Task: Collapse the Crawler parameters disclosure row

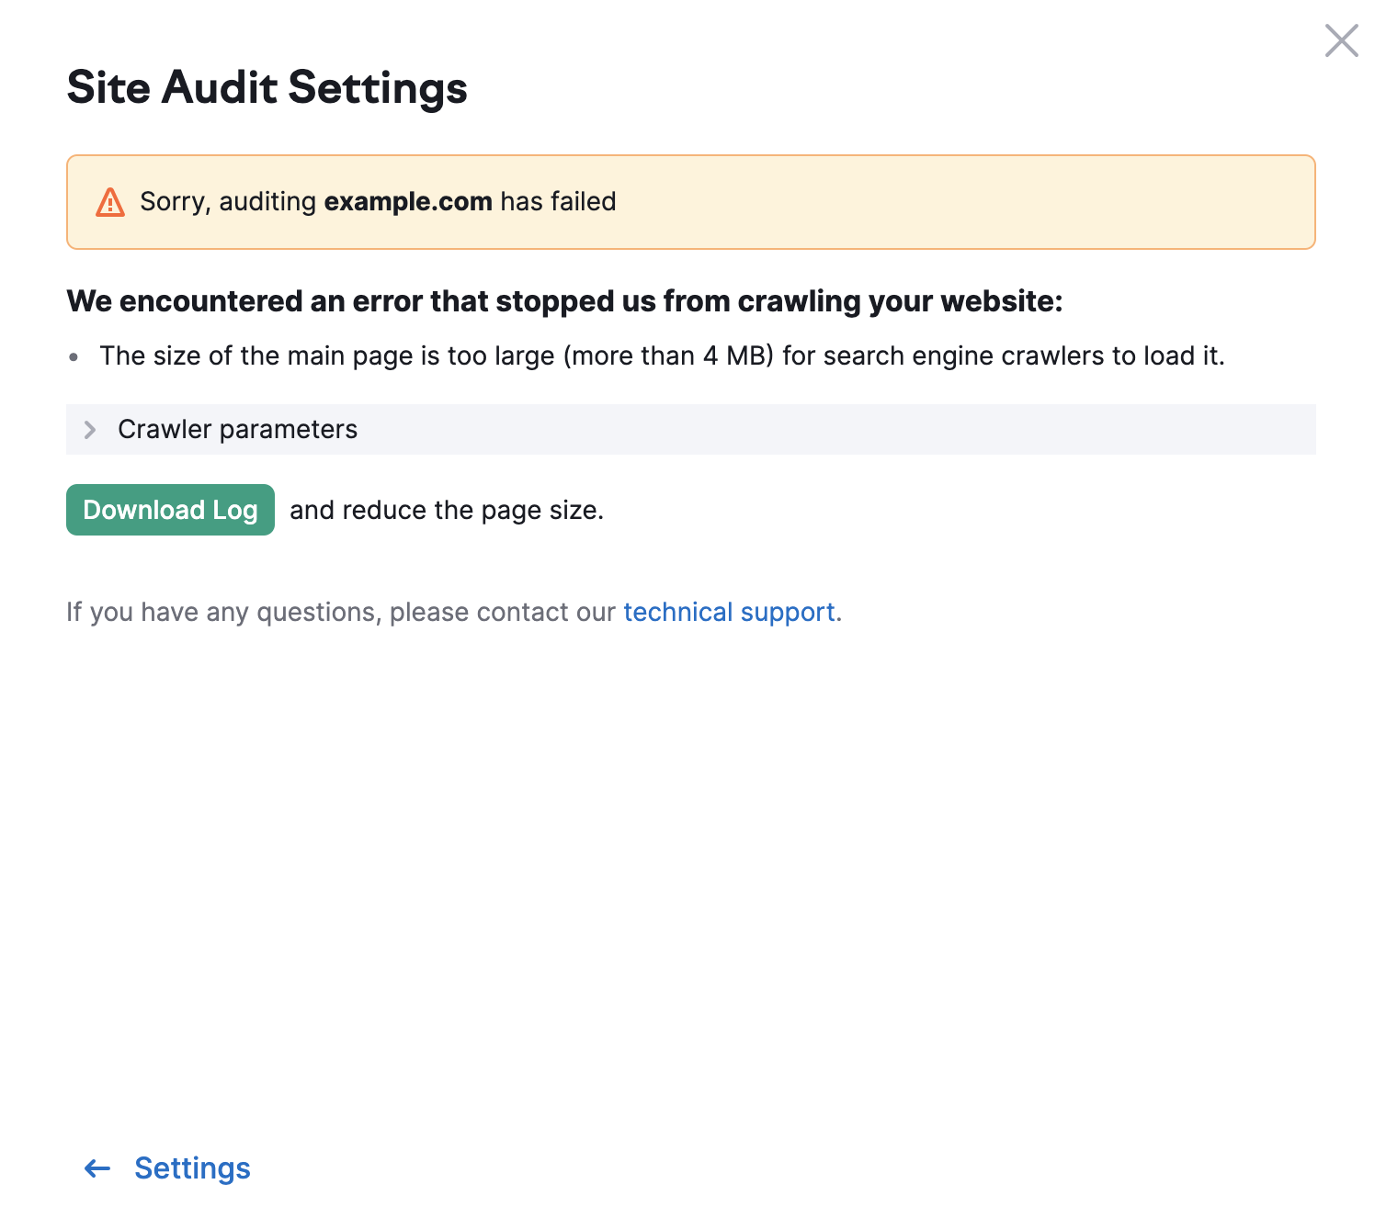Action: tap(236, 429)
